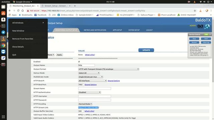Collapse the Service Control panel arrow

(x=210, y=35)
